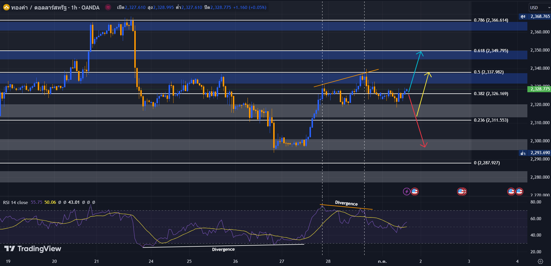Click the gold/USD 1h OANDA symbol title

click(55, 7)
